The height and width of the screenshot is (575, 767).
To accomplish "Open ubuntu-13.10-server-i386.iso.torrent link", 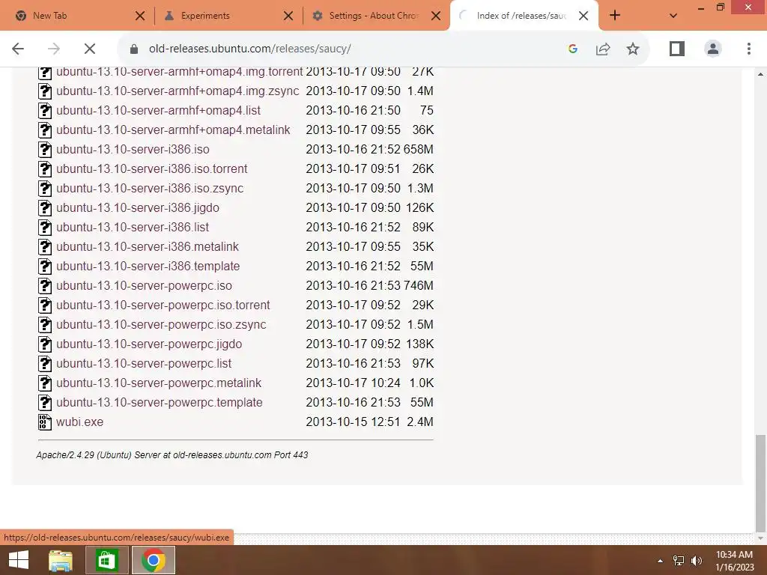I will click(x=151, y=168).
